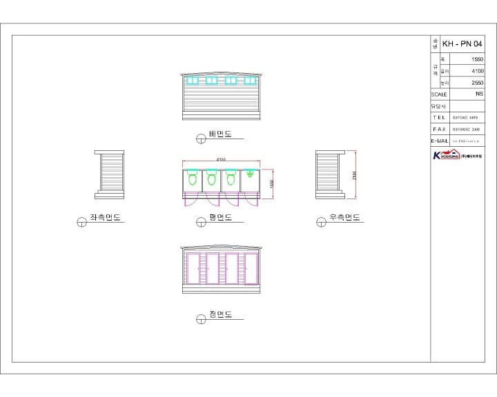This screenshot has width=497, height=397.
Task: Click the height value '2550' in the title block
Action: 477,83
